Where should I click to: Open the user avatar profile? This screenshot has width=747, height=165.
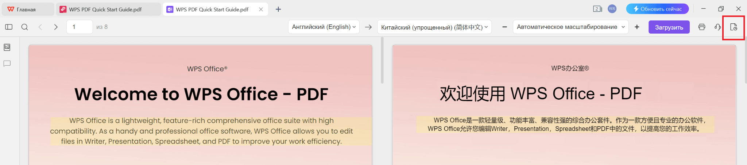[x=612, y=9]
